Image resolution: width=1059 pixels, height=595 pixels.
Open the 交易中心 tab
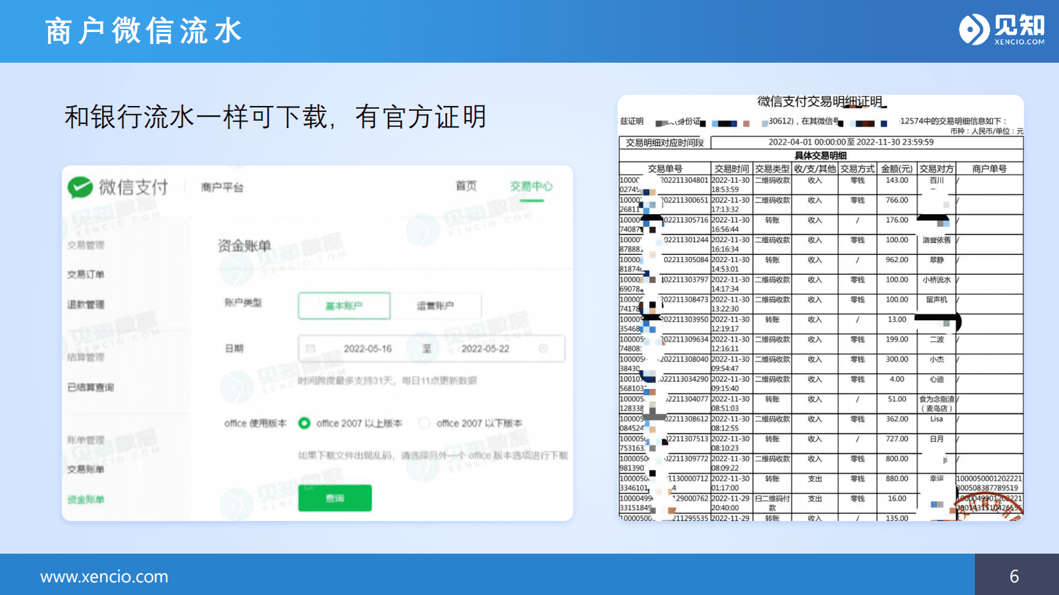tap(531, 186)
